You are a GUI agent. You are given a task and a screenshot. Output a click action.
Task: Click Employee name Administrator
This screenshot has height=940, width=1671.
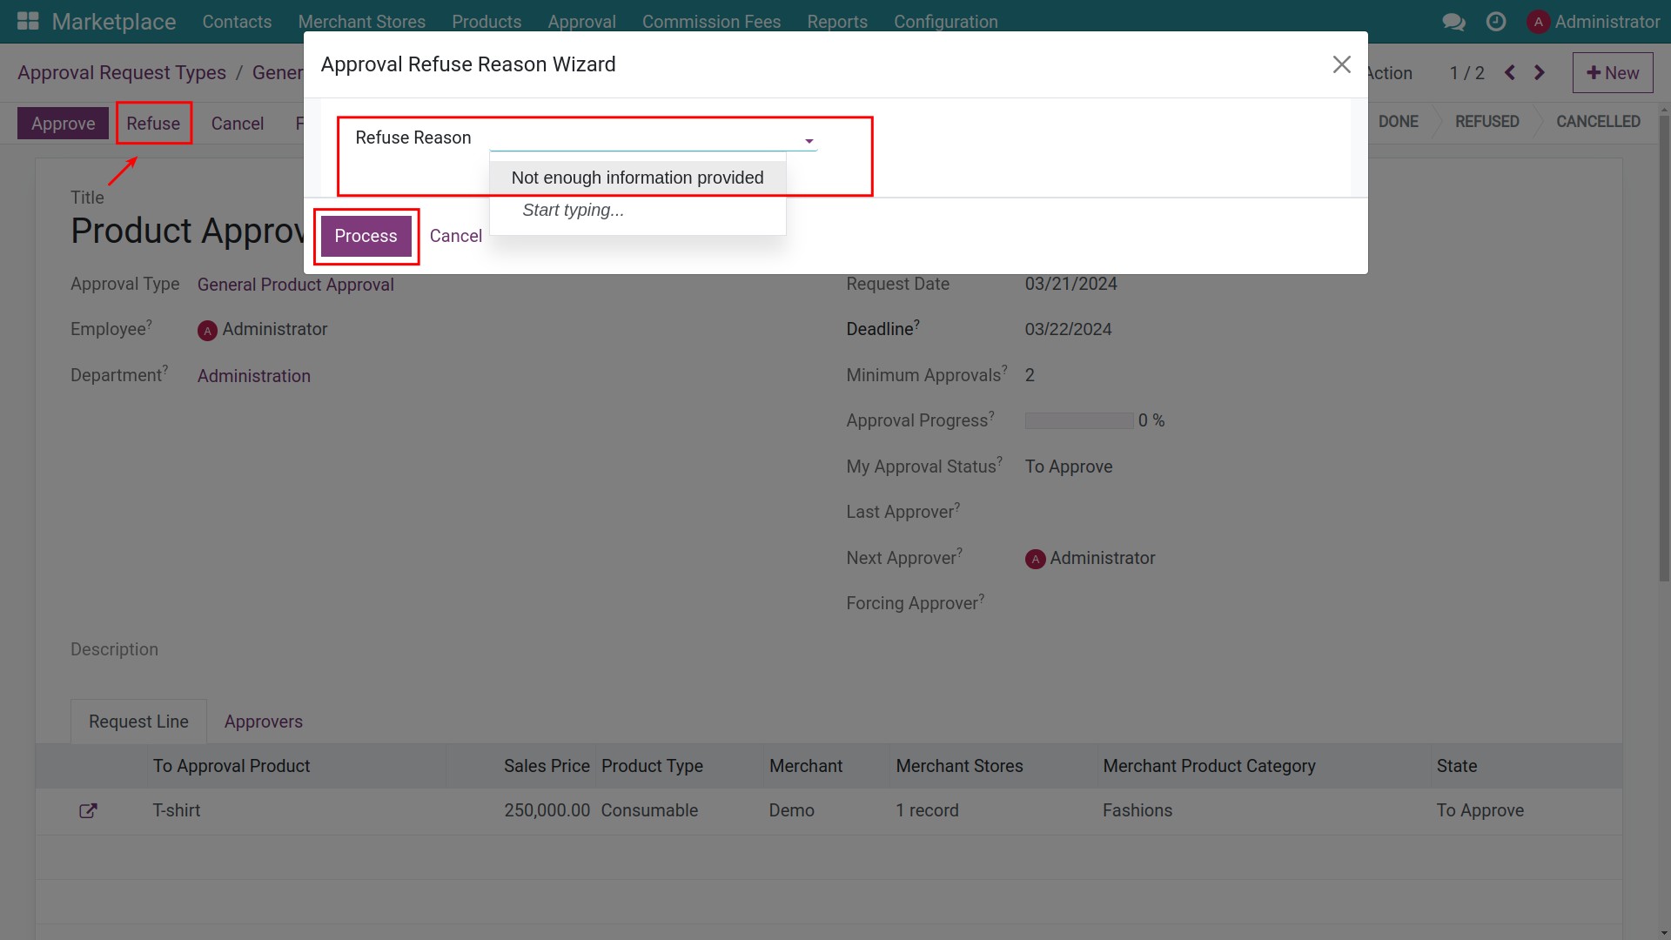pos(274,329)
